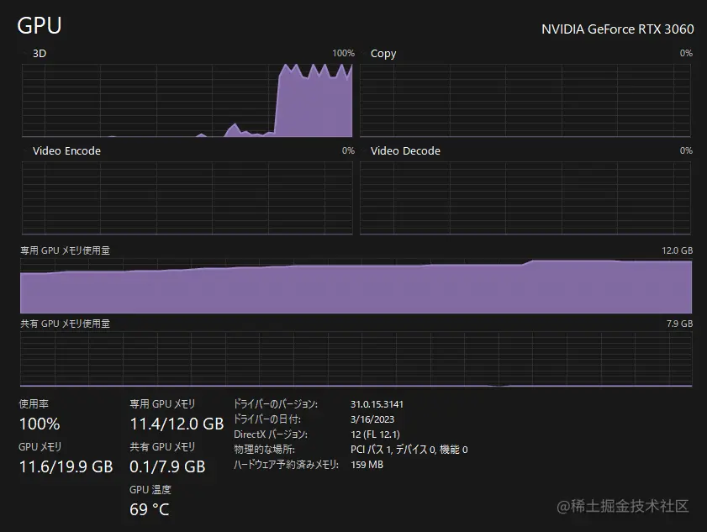Click the 159 MB value
The image size is (707, 532).
tap(367, 465)
